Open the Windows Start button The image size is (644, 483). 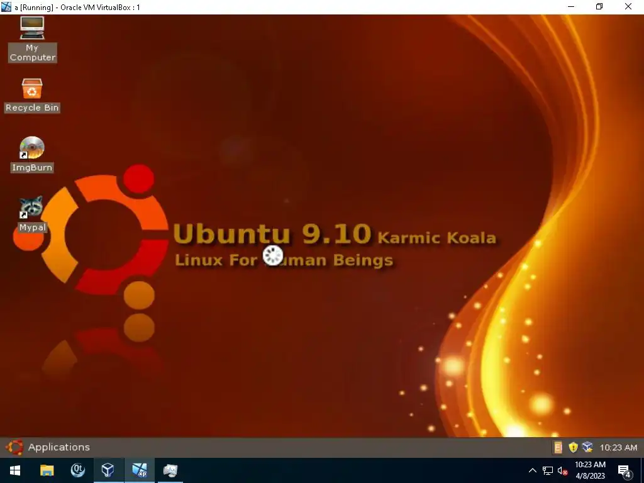pyautogui.click(x=15, y=470)
